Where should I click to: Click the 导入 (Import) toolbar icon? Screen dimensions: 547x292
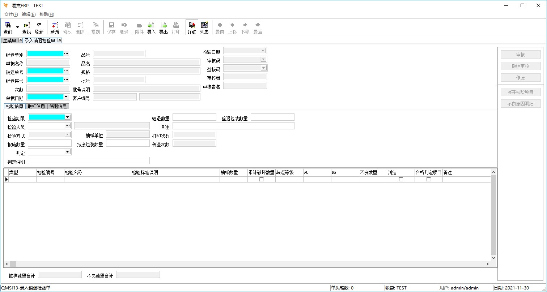point(151,28)
